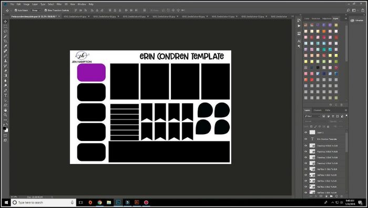Open Chrome from the taskbar

click(100, 202)
